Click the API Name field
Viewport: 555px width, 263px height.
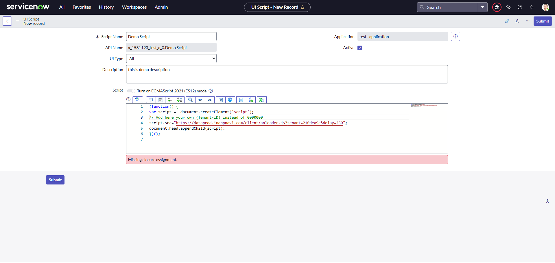tap(171, 47)
